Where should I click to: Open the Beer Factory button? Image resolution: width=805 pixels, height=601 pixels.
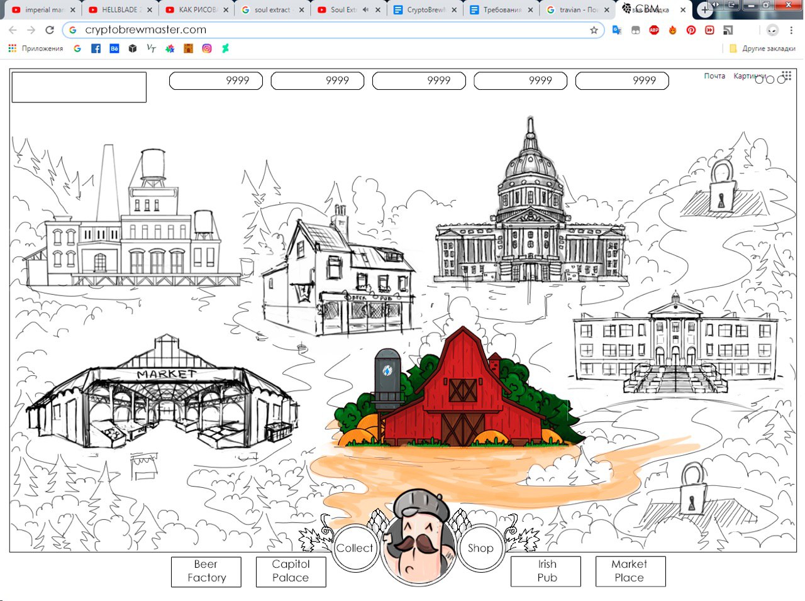click(206, 571)
